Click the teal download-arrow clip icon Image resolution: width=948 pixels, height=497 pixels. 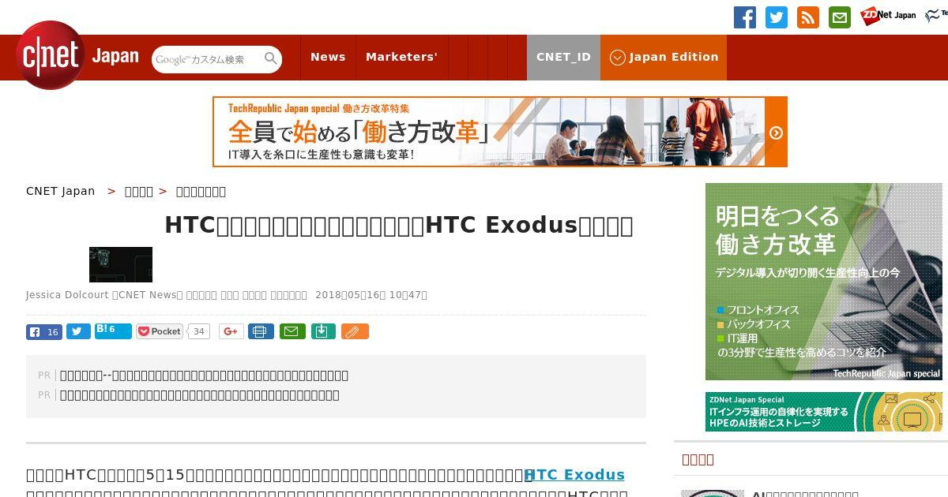(x=322, y=331)
